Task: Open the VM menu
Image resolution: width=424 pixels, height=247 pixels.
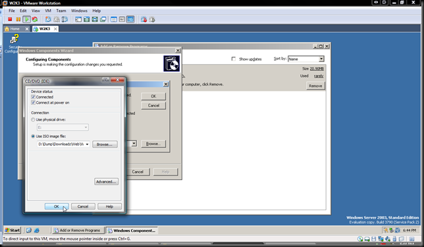Action: tap(48, 11)
